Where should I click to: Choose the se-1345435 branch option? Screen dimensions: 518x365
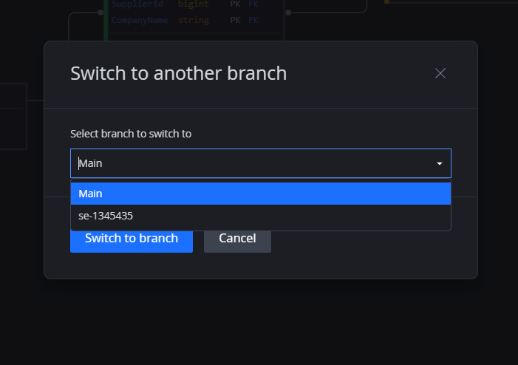coord(261,216)
